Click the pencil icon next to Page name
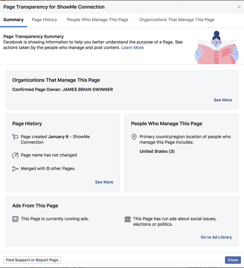 pyautogui.click(x=15, y=155)
